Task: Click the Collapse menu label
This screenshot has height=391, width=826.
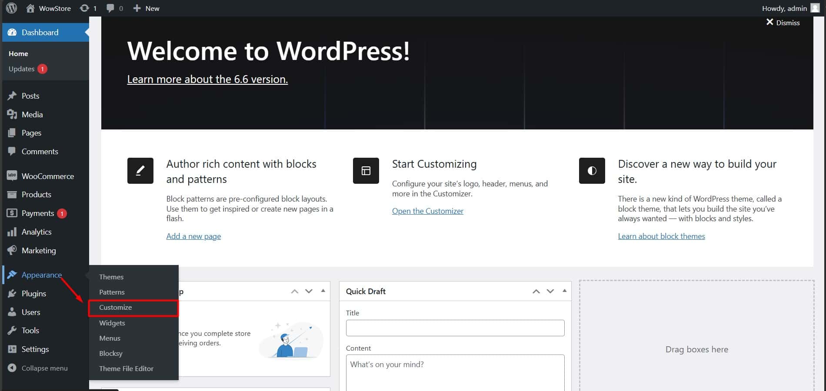Action: [45, 368]
